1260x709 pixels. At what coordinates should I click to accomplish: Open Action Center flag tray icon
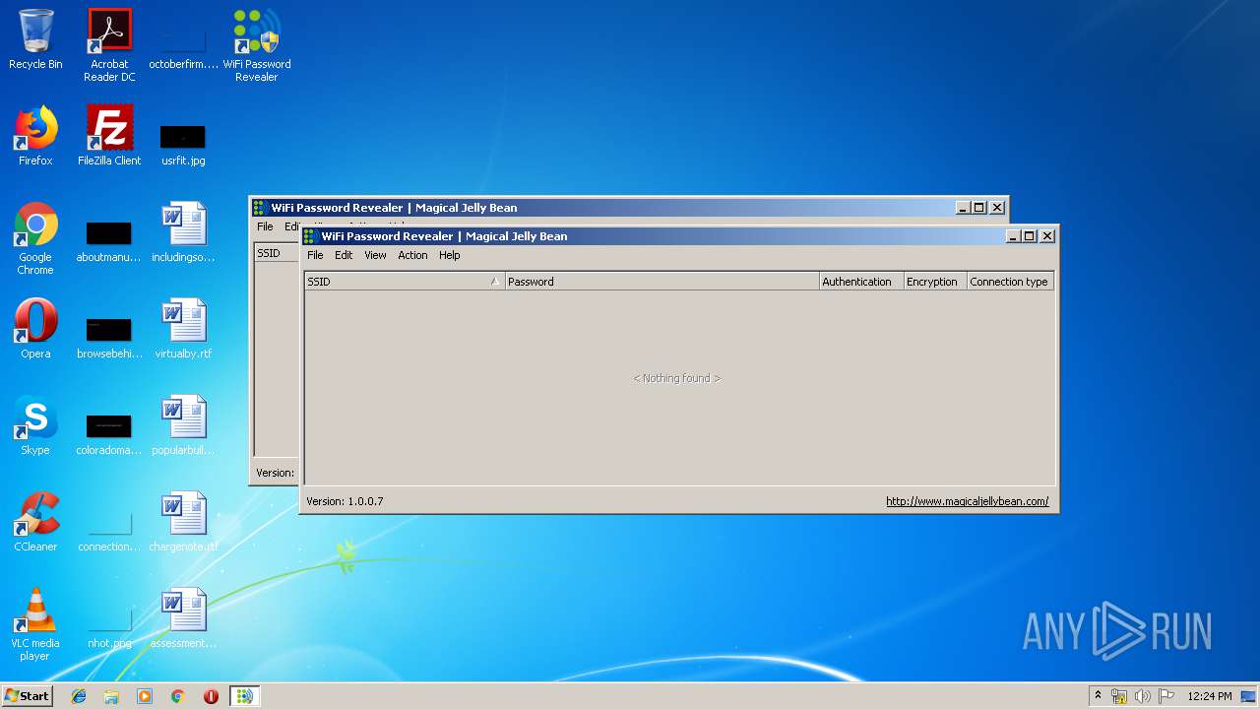point(1165,696)
